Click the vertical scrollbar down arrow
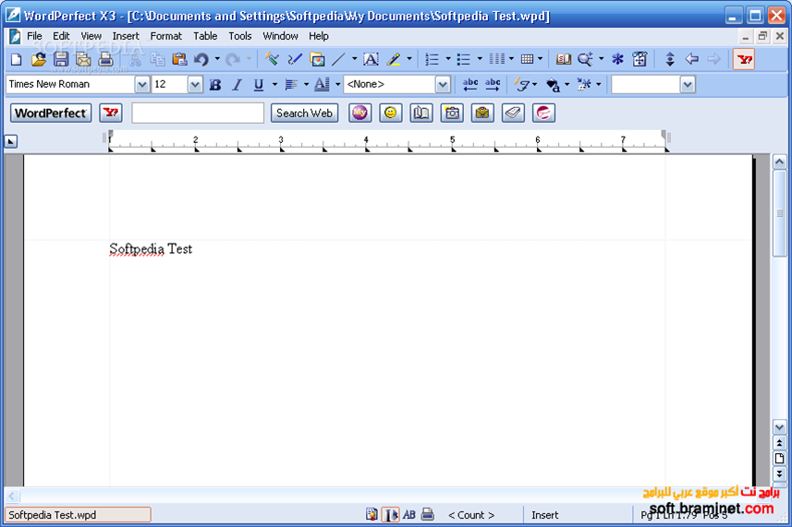 point(779,427)
